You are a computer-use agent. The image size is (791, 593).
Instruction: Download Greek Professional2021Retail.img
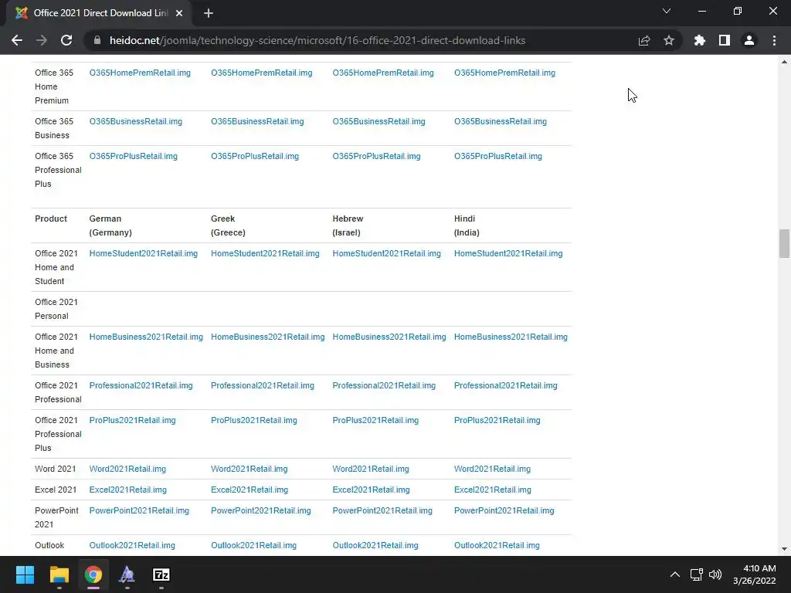click(x=263, y=386)
